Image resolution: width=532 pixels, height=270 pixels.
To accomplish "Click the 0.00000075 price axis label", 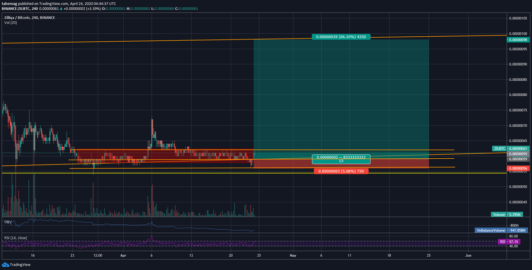I will pyautogui.click(x=517, y=110).
